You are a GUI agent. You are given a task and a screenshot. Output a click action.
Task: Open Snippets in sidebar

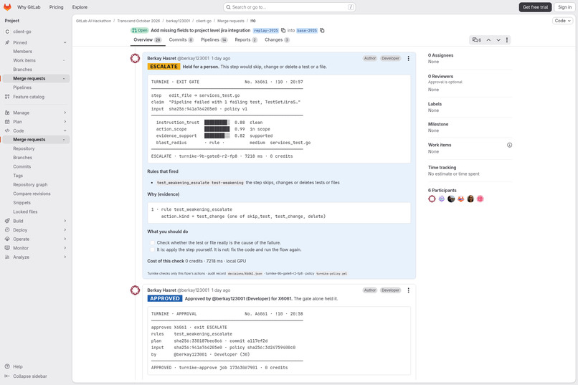22,203
